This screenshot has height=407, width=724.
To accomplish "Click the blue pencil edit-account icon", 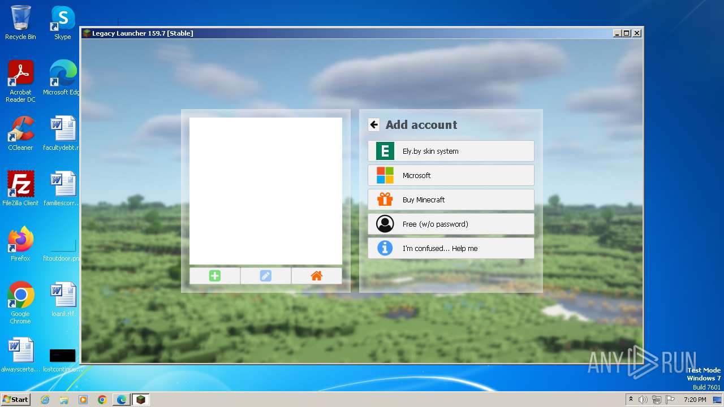I will (266, 276).
